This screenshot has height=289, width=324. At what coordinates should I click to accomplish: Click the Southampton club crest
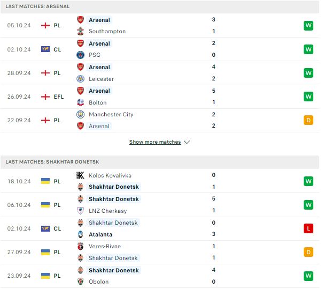point(80,31)
